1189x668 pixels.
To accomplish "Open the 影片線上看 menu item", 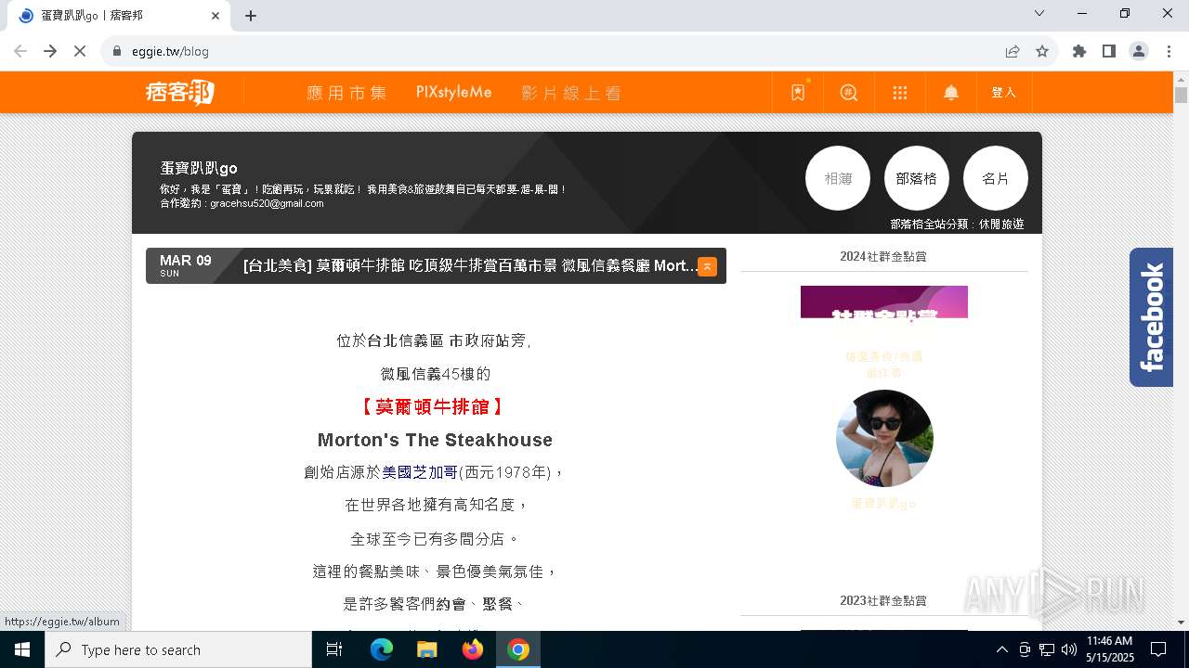I will tap(571, 93).
